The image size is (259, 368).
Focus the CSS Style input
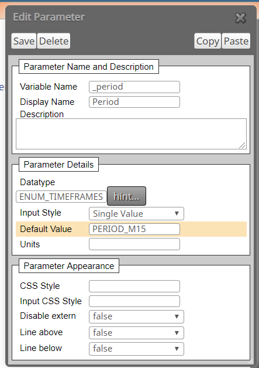(x=134, y=286)
